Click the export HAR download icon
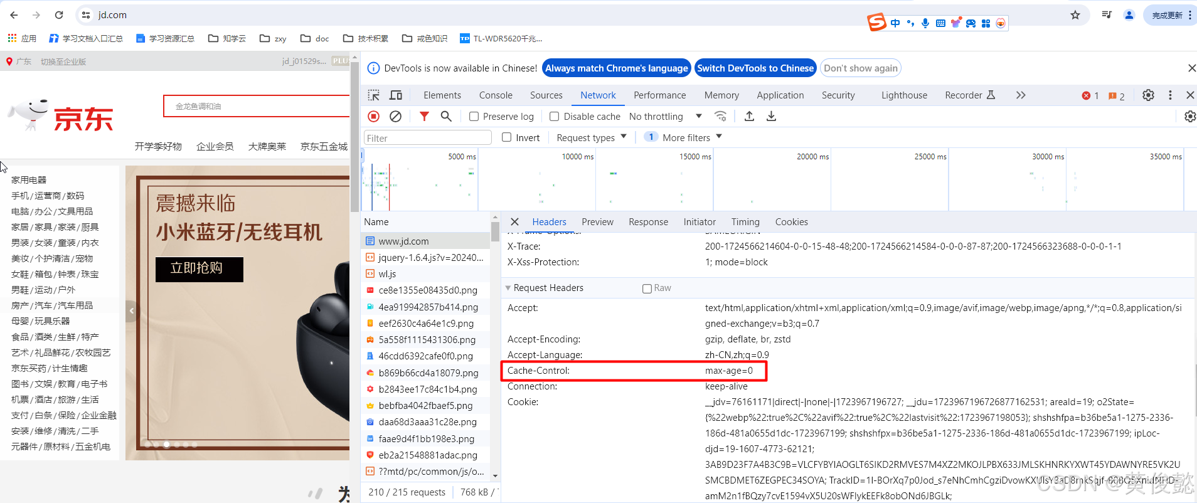The width and height of the screenshot is (1197, 503). click(772, 116)
